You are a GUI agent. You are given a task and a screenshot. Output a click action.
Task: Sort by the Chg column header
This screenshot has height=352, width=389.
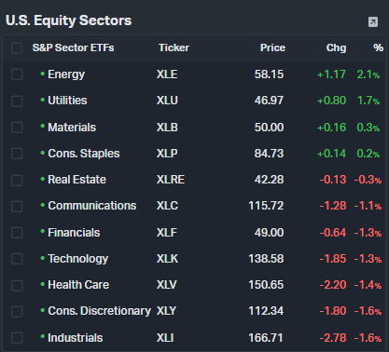click(x=336, y=47)
